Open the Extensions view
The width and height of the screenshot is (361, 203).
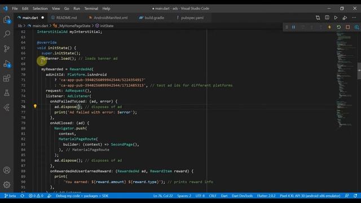coord(7,78)
